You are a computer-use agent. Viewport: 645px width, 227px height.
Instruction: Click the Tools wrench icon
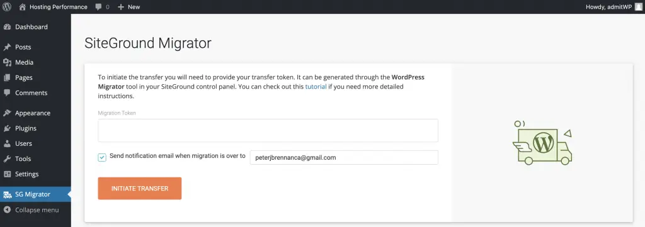[x=7, y=159]
